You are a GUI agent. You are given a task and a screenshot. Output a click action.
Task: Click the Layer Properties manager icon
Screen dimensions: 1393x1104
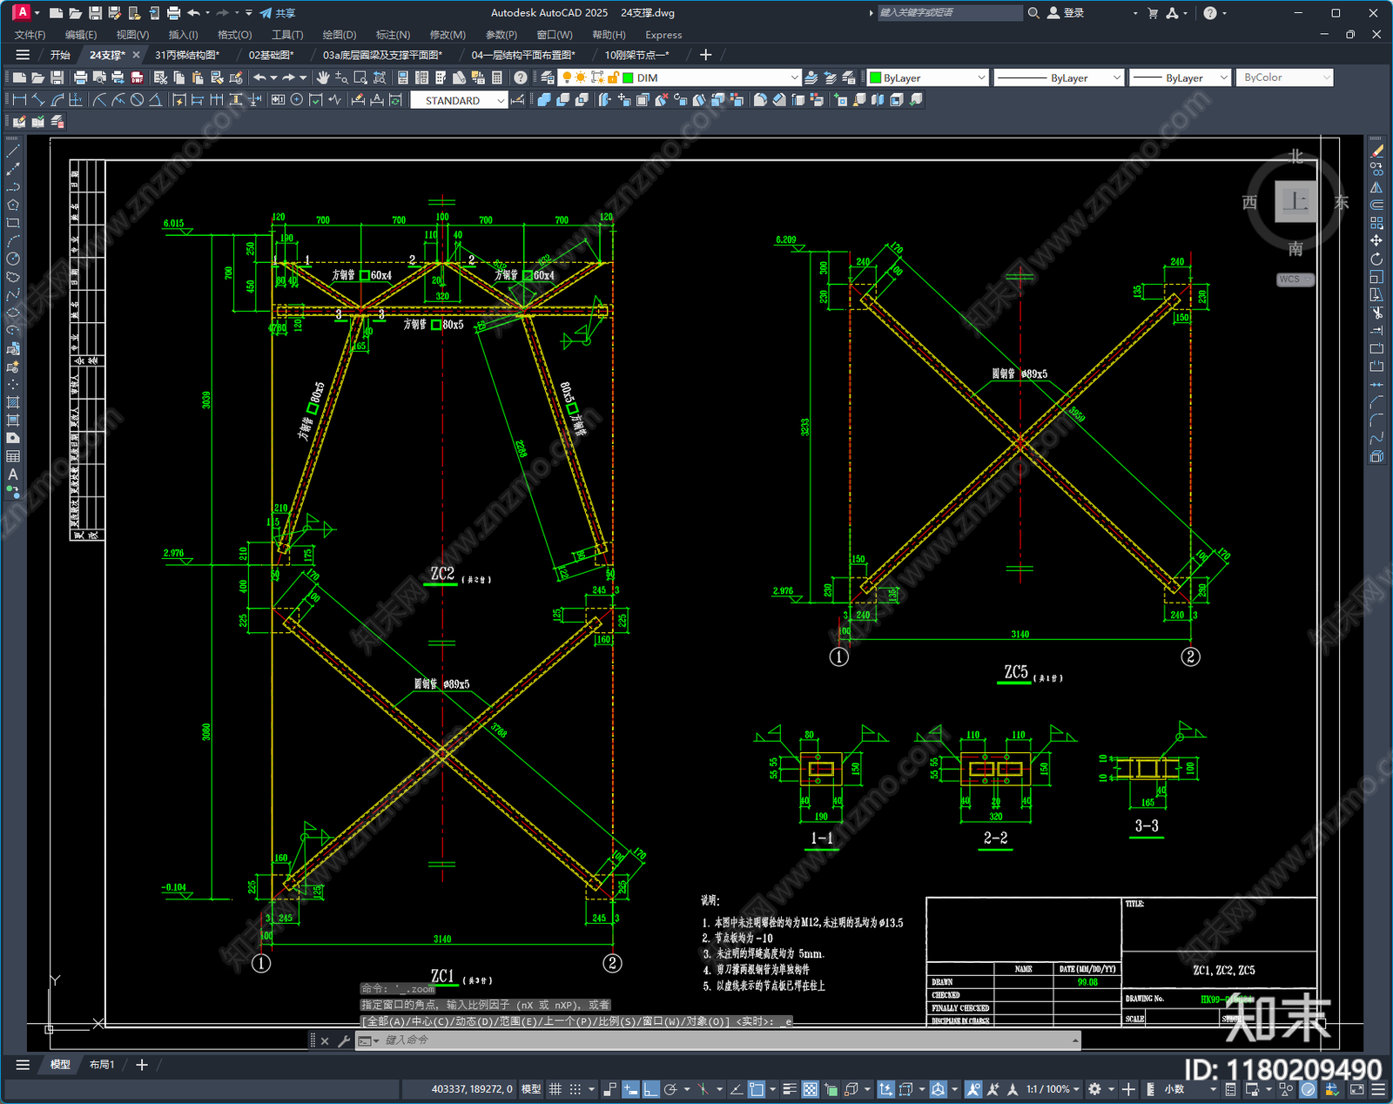coord(547,77)
